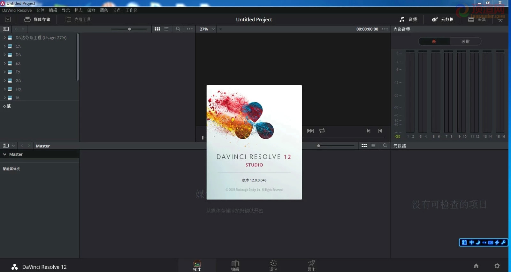Expand the E:\ drive tree item
This screenshot has height=272, width=511.
[4, 64]
